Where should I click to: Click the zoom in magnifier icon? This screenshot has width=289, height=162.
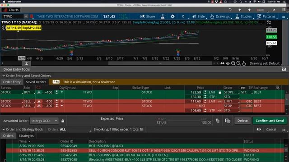pos(233,63)
